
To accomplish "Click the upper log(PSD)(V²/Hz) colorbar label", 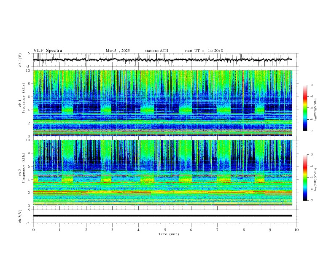I will pos(316,110).
